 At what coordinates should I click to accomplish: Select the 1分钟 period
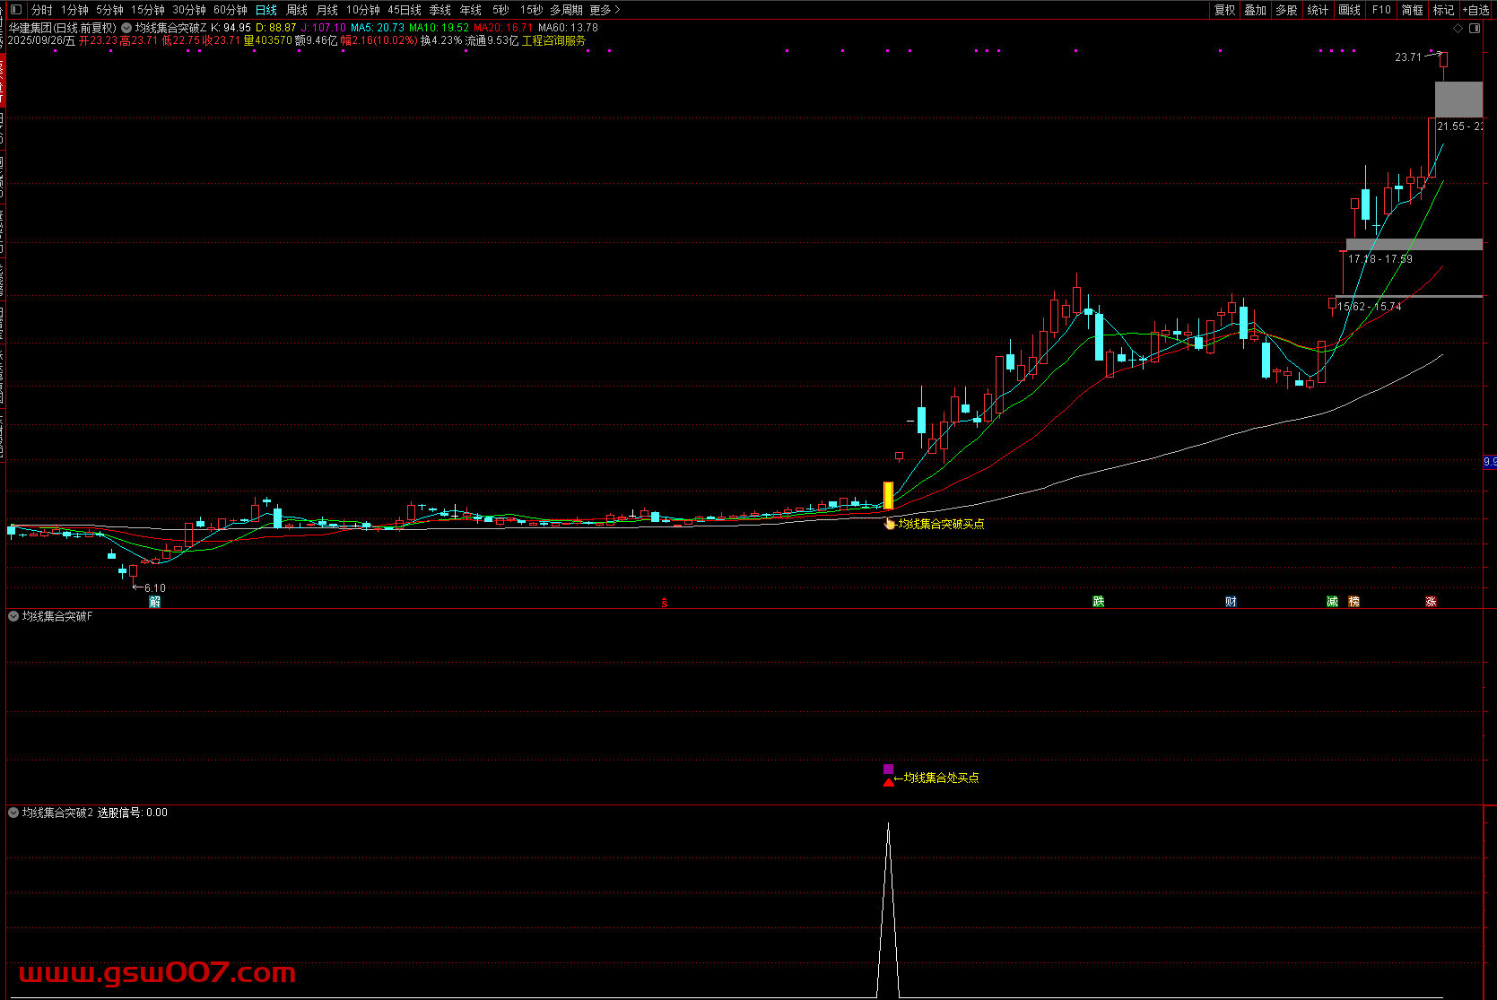coord(75,10)
